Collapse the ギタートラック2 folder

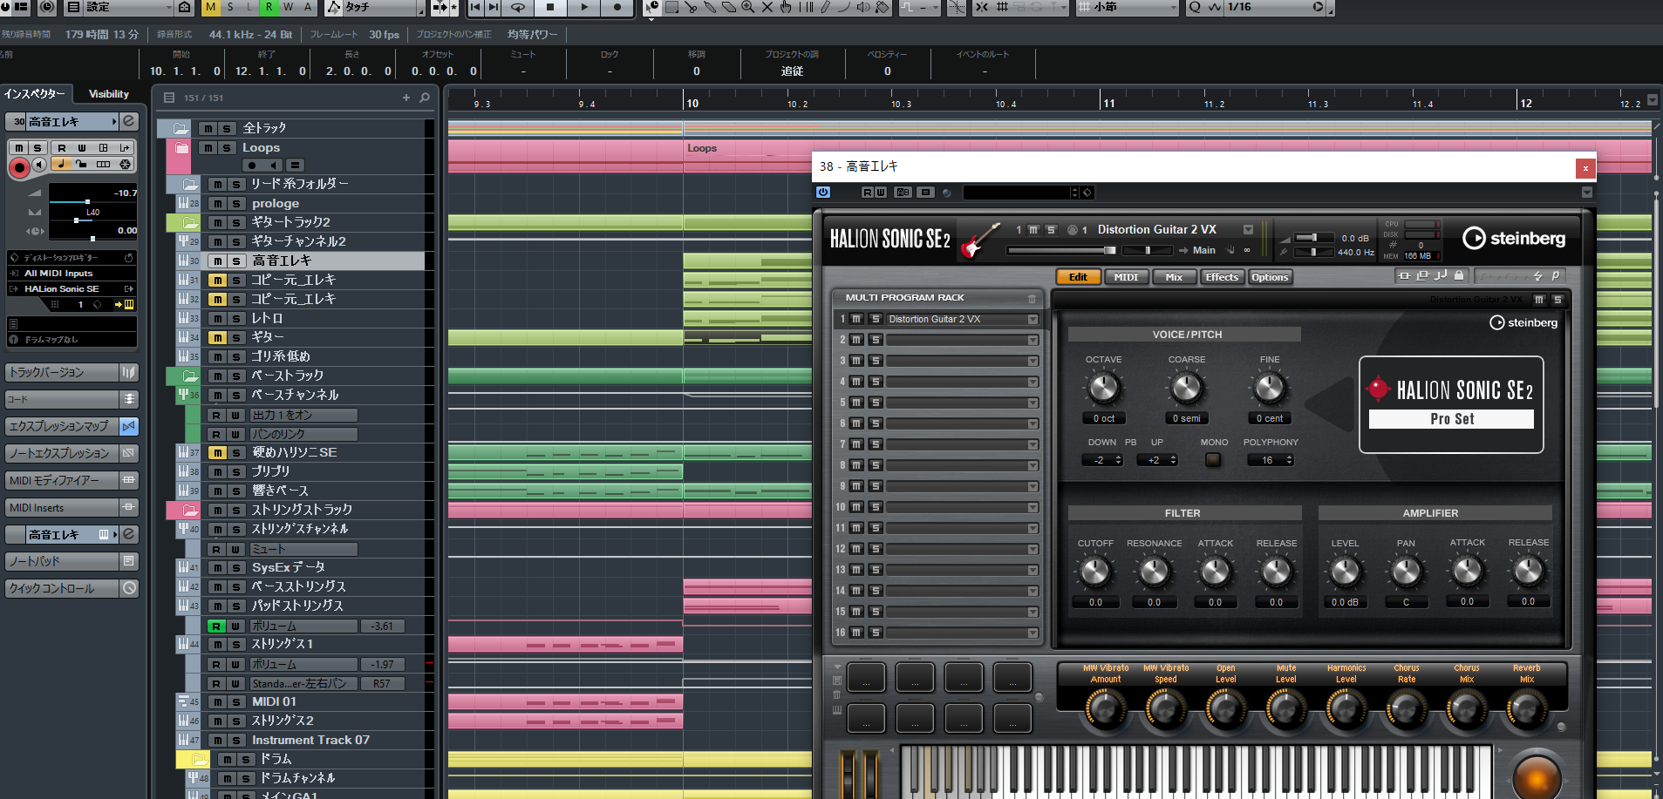point(189,222)
